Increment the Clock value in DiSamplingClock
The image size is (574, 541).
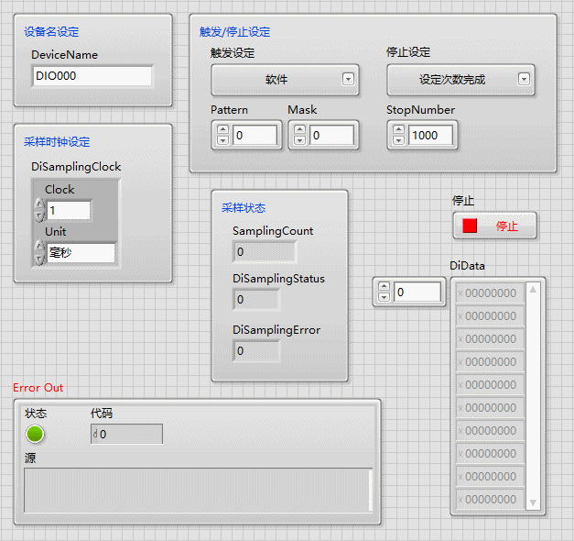point(38,204)
